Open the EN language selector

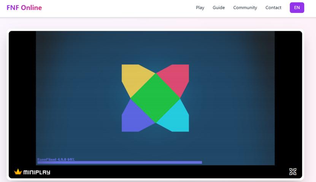[297, 8]
